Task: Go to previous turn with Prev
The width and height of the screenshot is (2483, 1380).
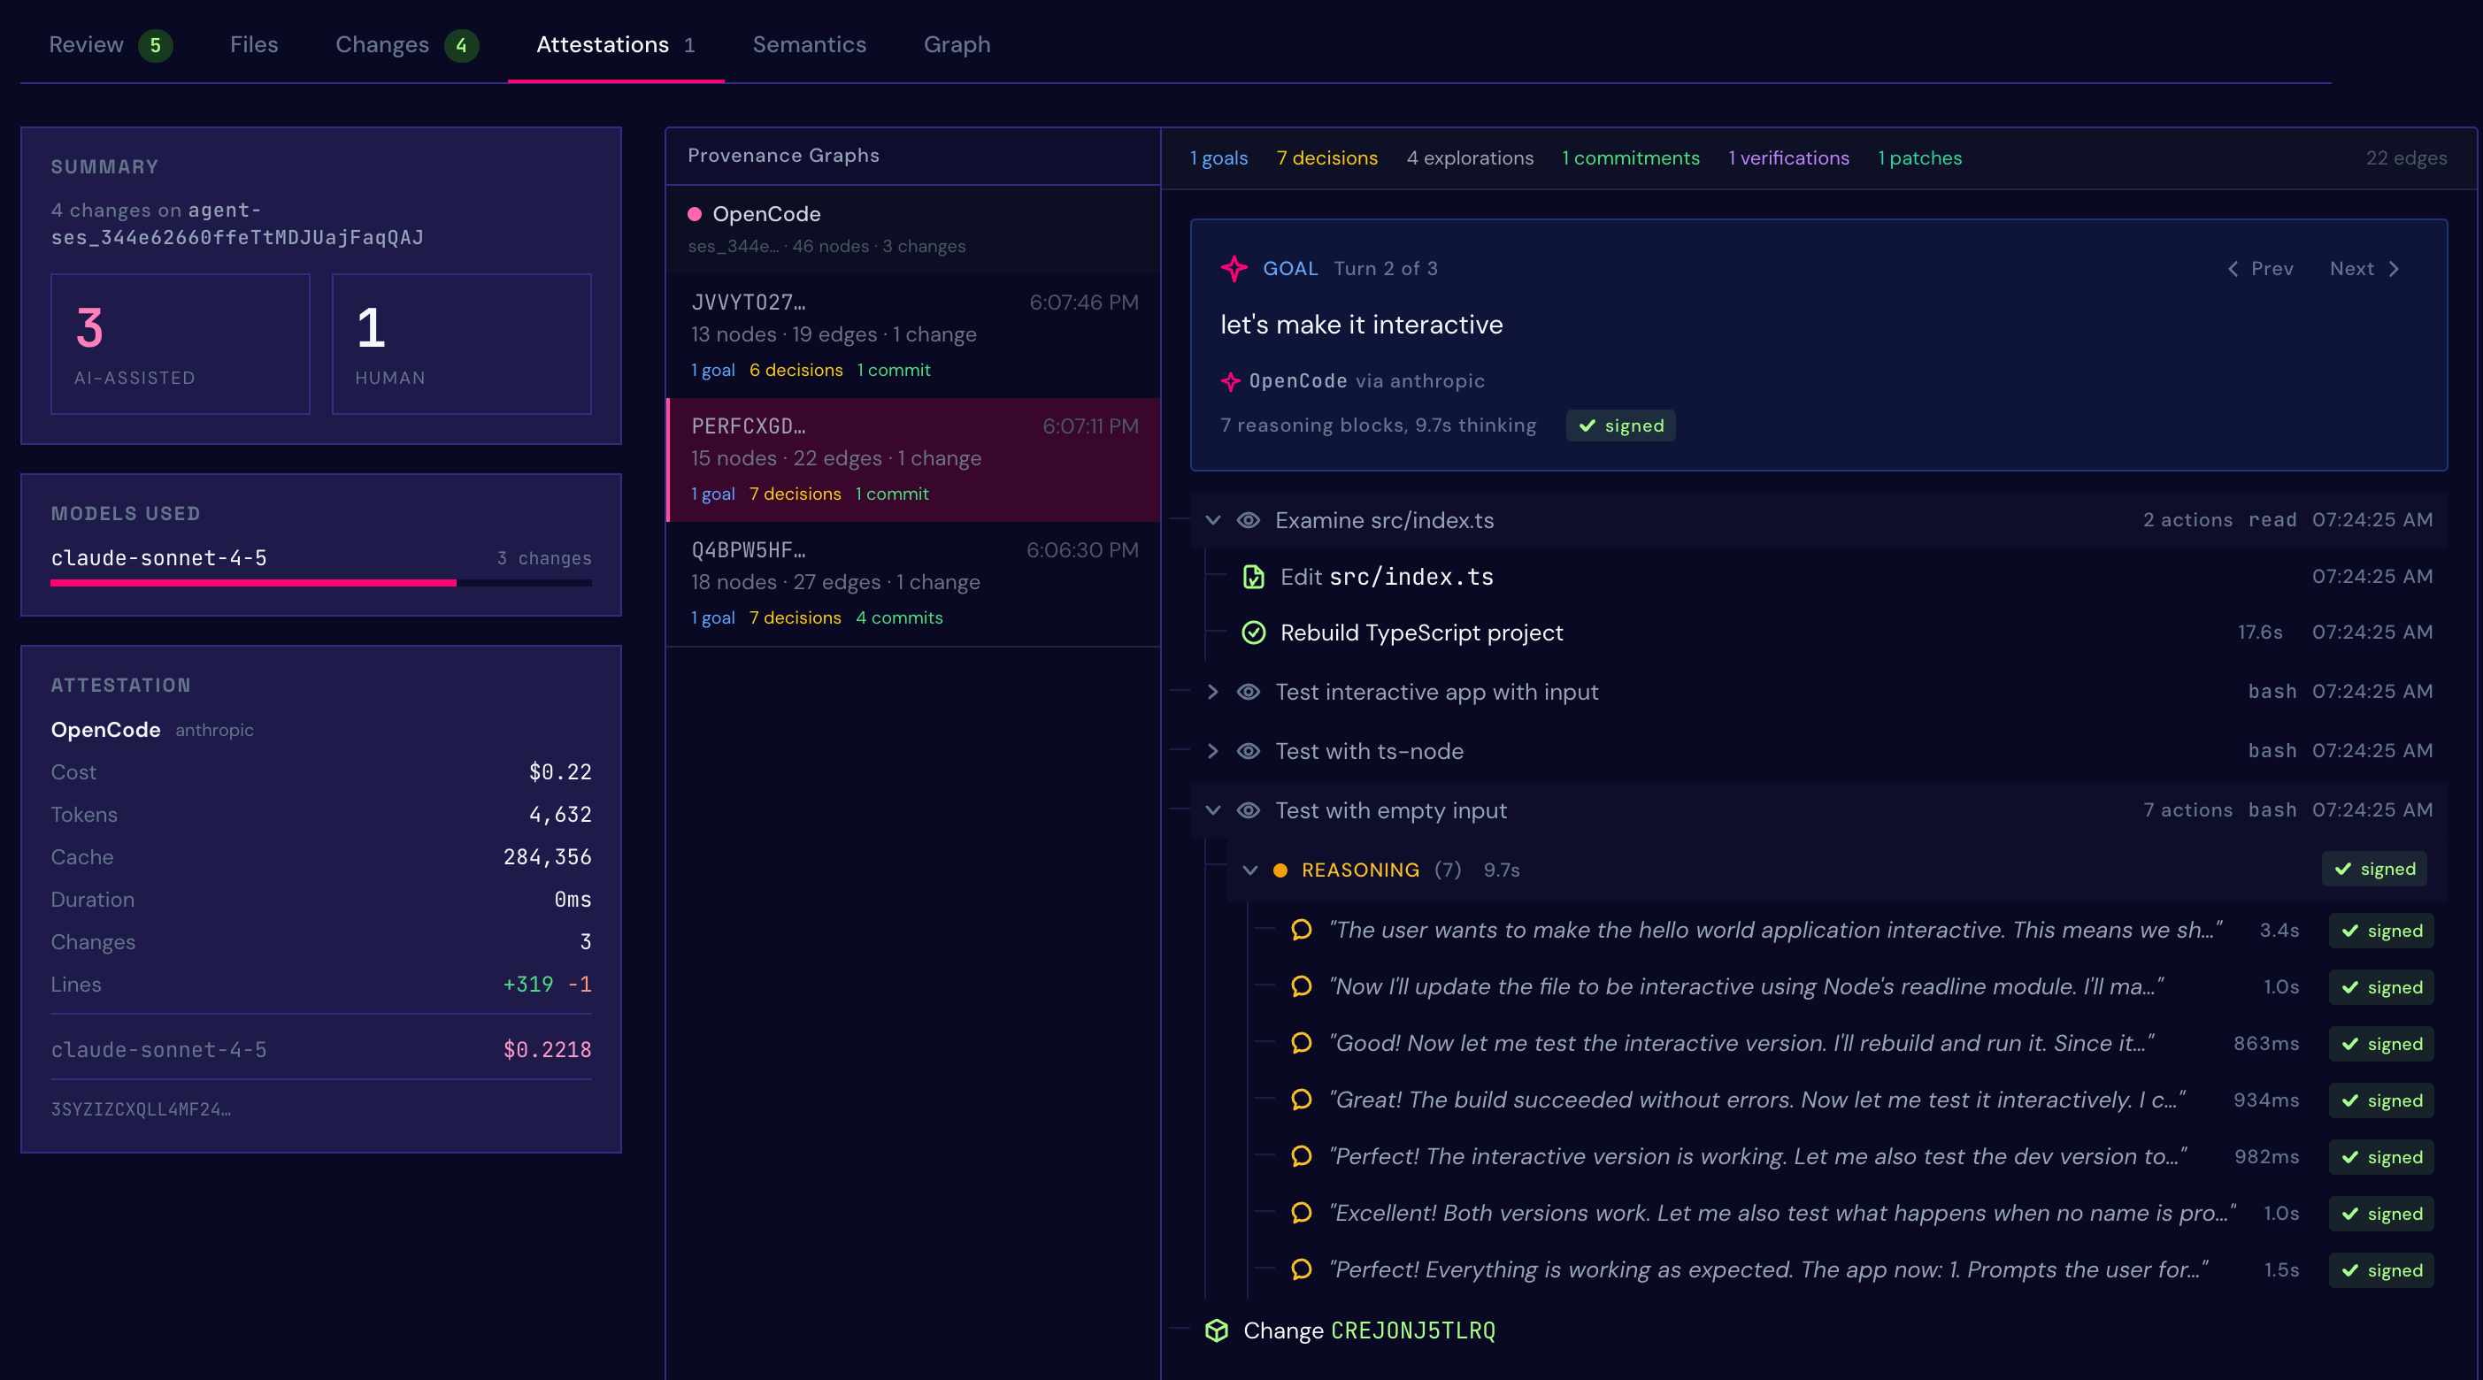Action: point(2260,269)
